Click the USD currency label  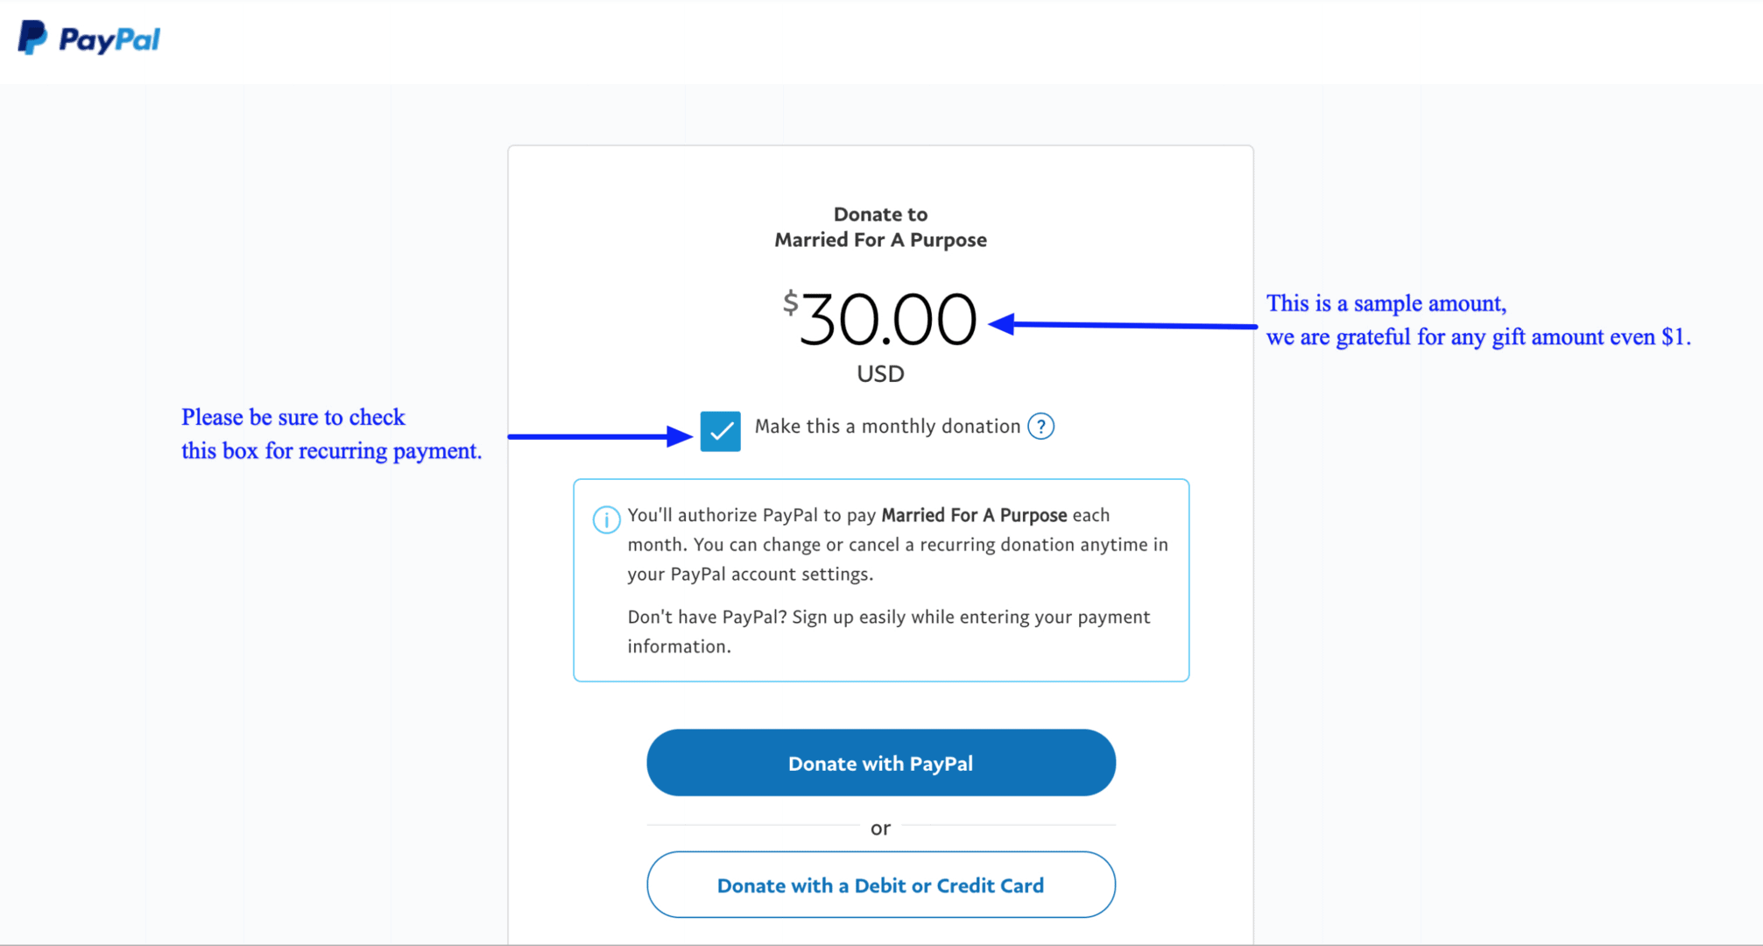[x=880, y=374]
